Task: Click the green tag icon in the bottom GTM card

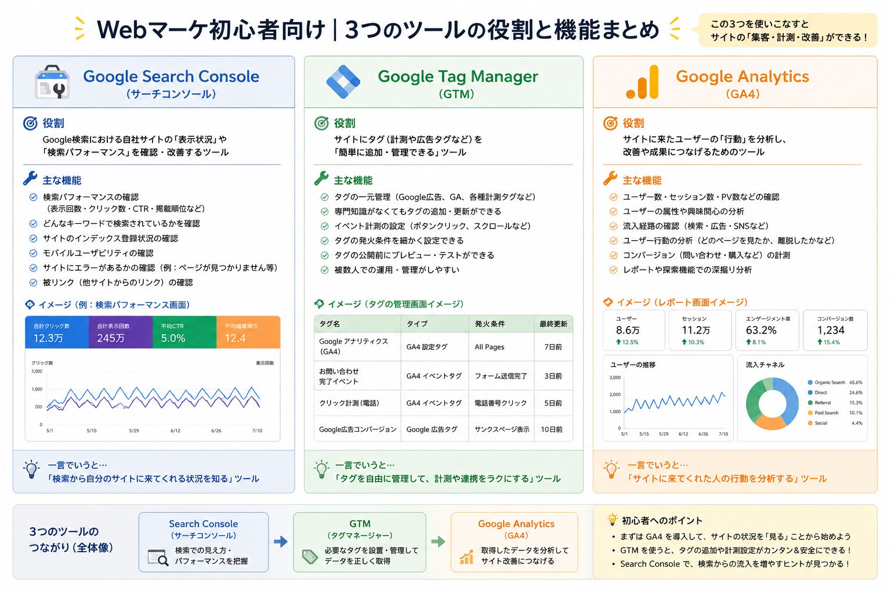Action: point(310,557)
